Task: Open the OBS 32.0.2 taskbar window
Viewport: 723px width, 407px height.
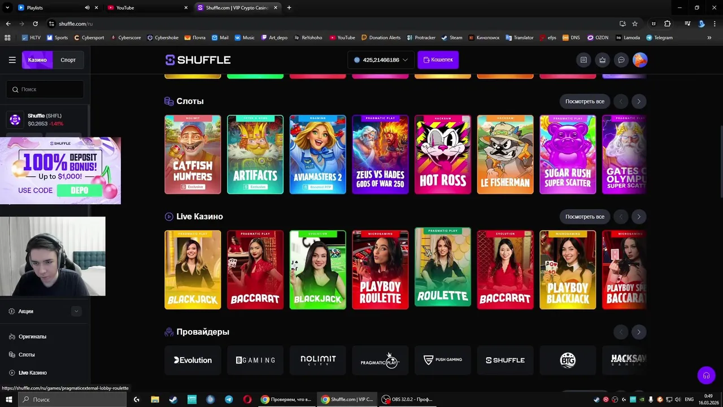Action: pos(407,399)
